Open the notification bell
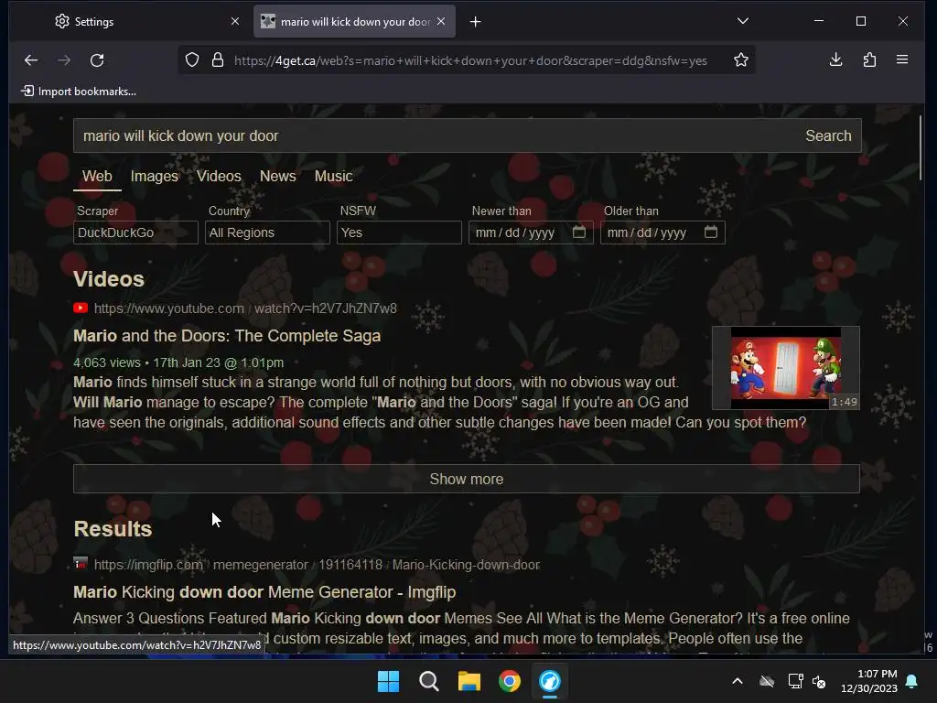The width and height of the screenshot is (937, 703). [912, 681]
